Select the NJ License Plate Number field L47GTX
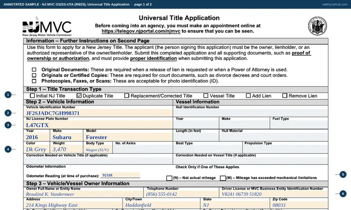 (x=98, y=125)
